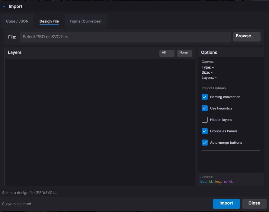The image size is (269, 212).
Task: Turn off Auto-merge buttons checkbox
Action: (x=205, y=143)
